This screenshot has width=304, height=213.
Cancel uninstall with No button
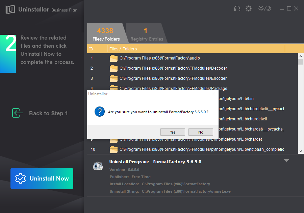[201, 132]
